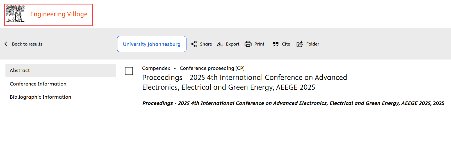
Task: Click the Share icon
Action: point(193,44)
